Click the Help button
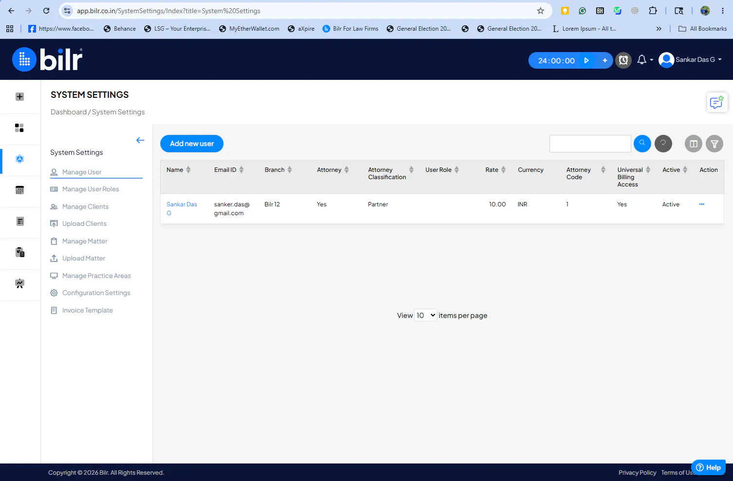733x481 pixels. point(709,467)
